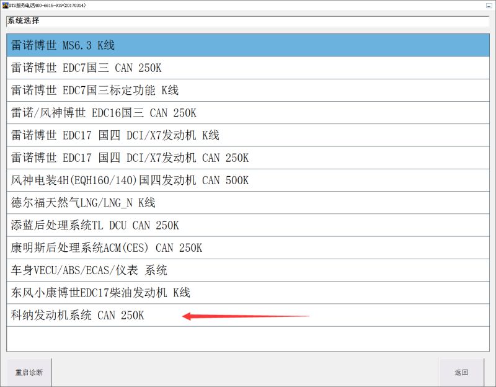Viewport: 496px width, 387px height.
Task: Choose 雷诺博世 EDC17 国四 DCI/X7发动机 CAN 250K
Action: (248, 158)
